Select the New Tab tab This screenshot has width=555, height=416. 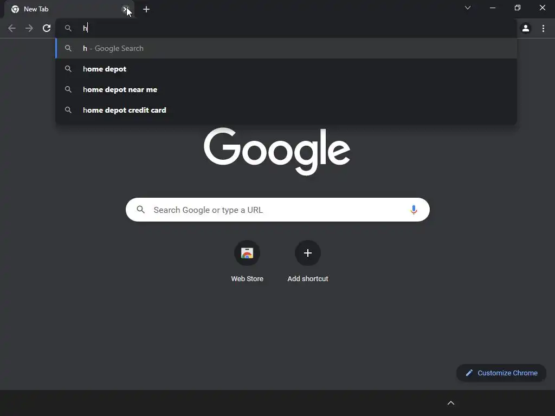(x=69, y=9)
